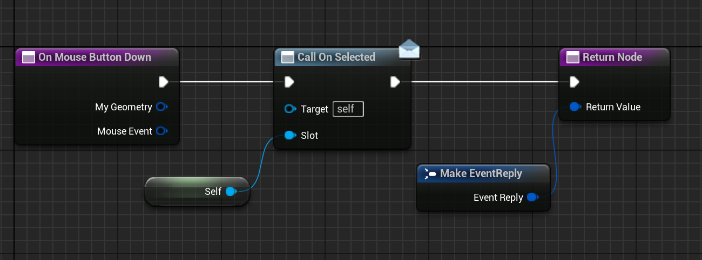Click the My Geometry pin label
The width and height of the screenshot is (702, 260).
tap(124, 107)
